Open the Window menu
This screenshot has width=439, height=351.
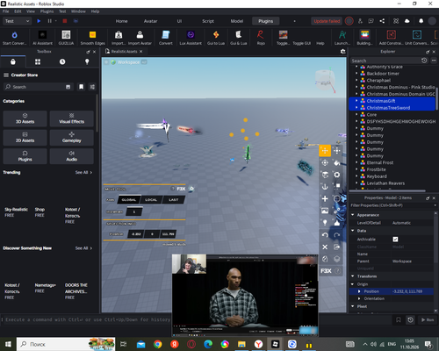tap(78, 11)
